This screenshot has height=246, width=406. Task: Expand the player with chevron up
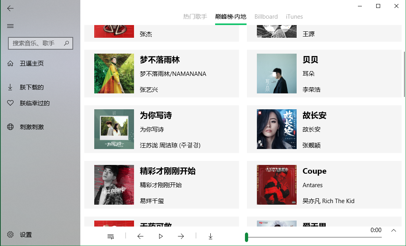(x=394, y=230)
